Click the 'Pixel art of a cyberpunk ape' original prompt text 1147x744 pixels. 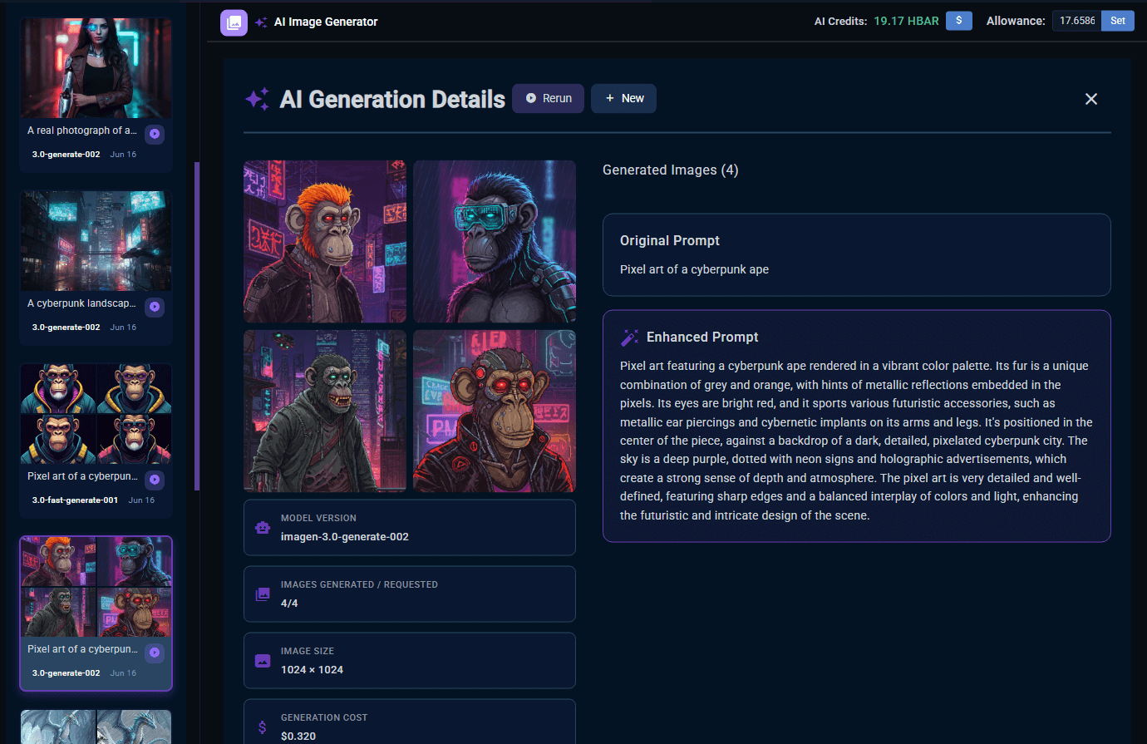(694, 269)
